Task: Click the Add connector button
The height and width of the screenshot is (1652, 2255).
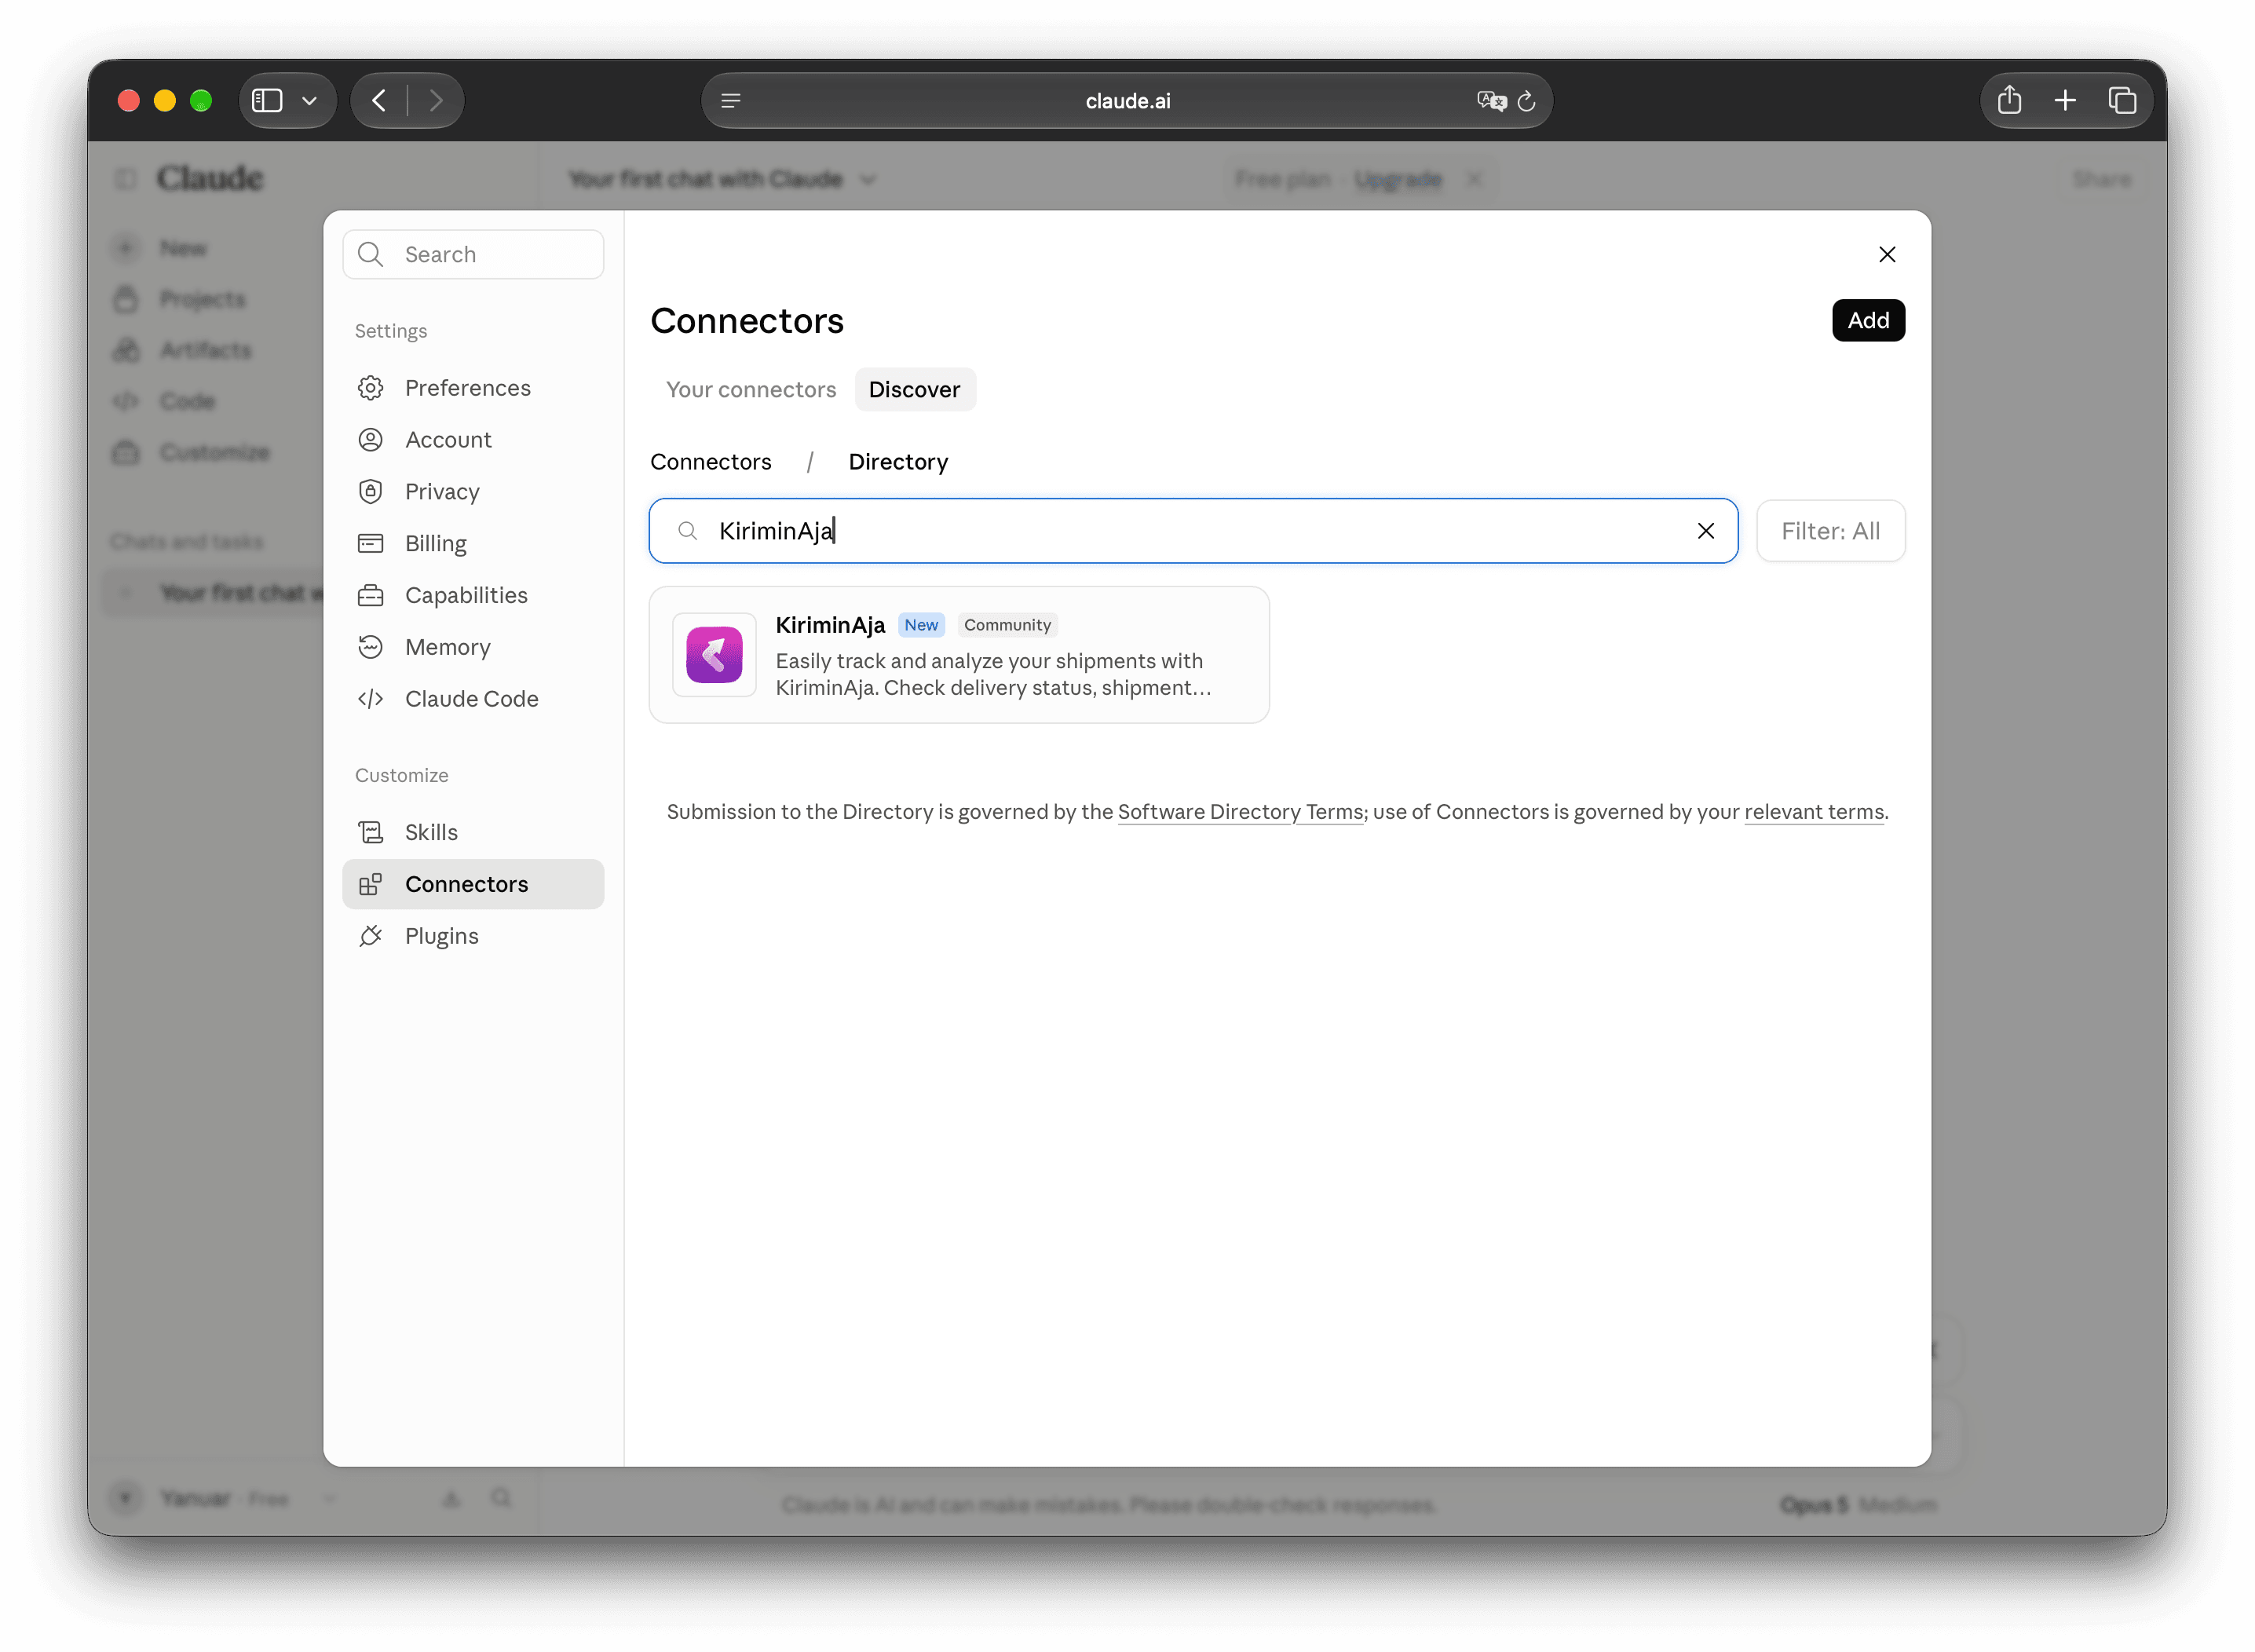Action: pyautogui.click(x=1867, y=321)
